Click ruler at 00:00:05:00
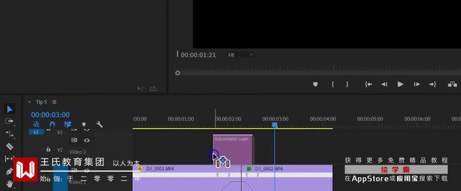 [x=370, y=119]
